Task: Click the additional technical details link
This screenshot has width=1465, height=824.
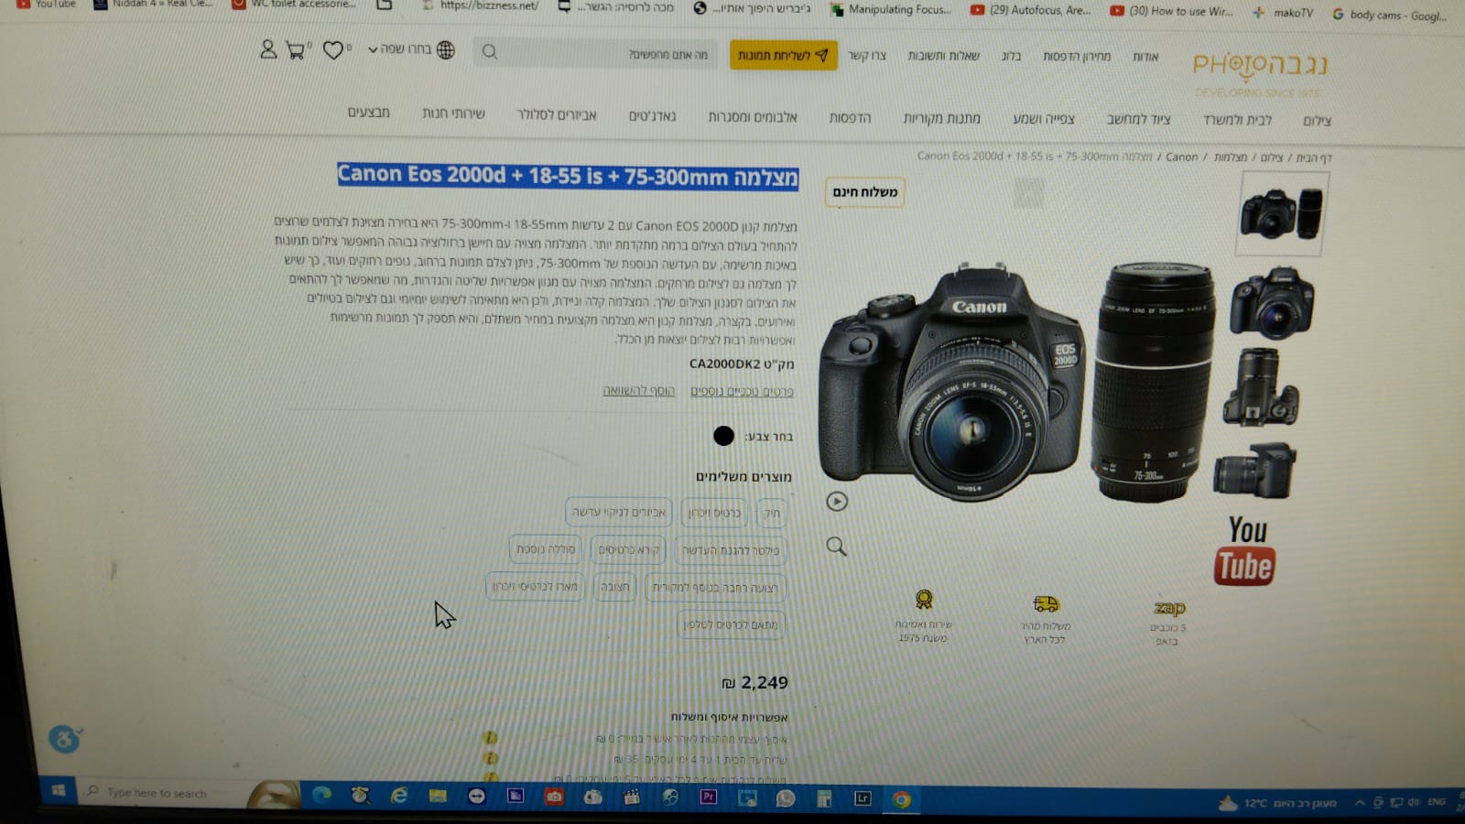Action: (x=742, y=391)
